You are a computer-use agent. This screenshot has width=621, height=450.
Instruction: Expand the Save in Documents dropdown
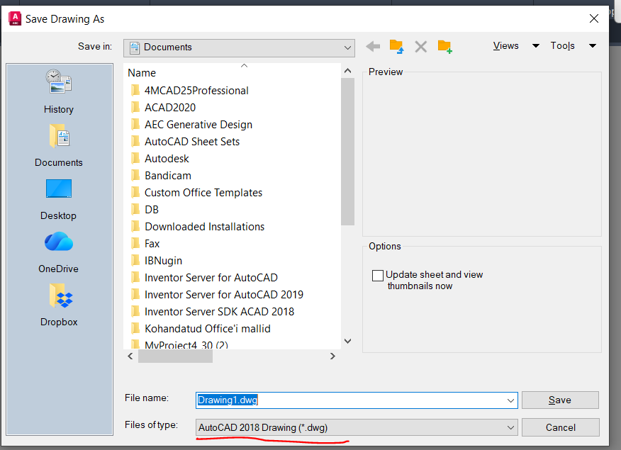tap(347, 47)
